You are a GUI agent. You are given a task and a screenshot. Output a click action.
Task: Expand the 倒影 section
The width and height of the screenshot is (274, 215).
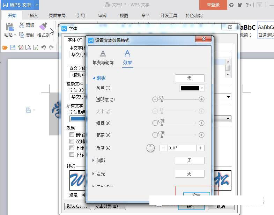[x=93, y=160]
